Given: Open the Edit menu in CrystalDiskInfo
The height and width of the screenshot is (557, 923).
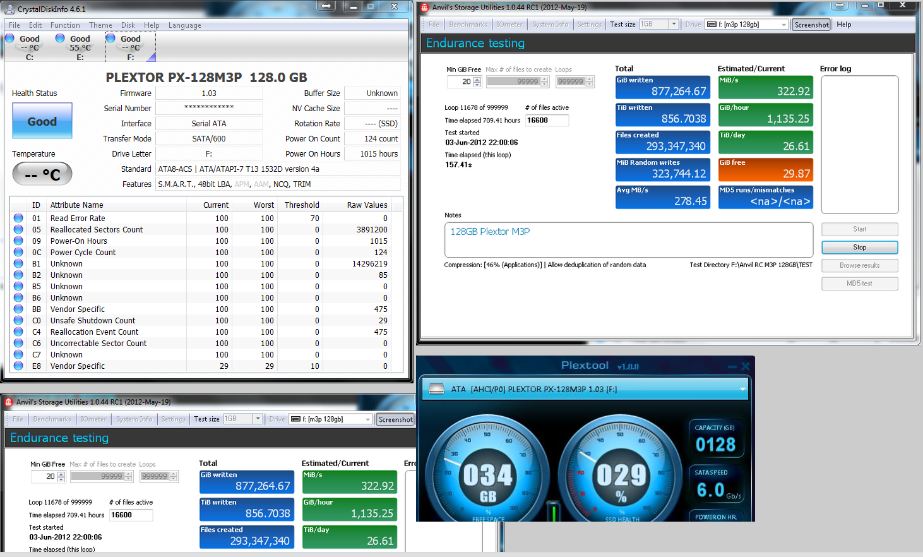Looking at the screenshot, I should [x=35, y=25].
